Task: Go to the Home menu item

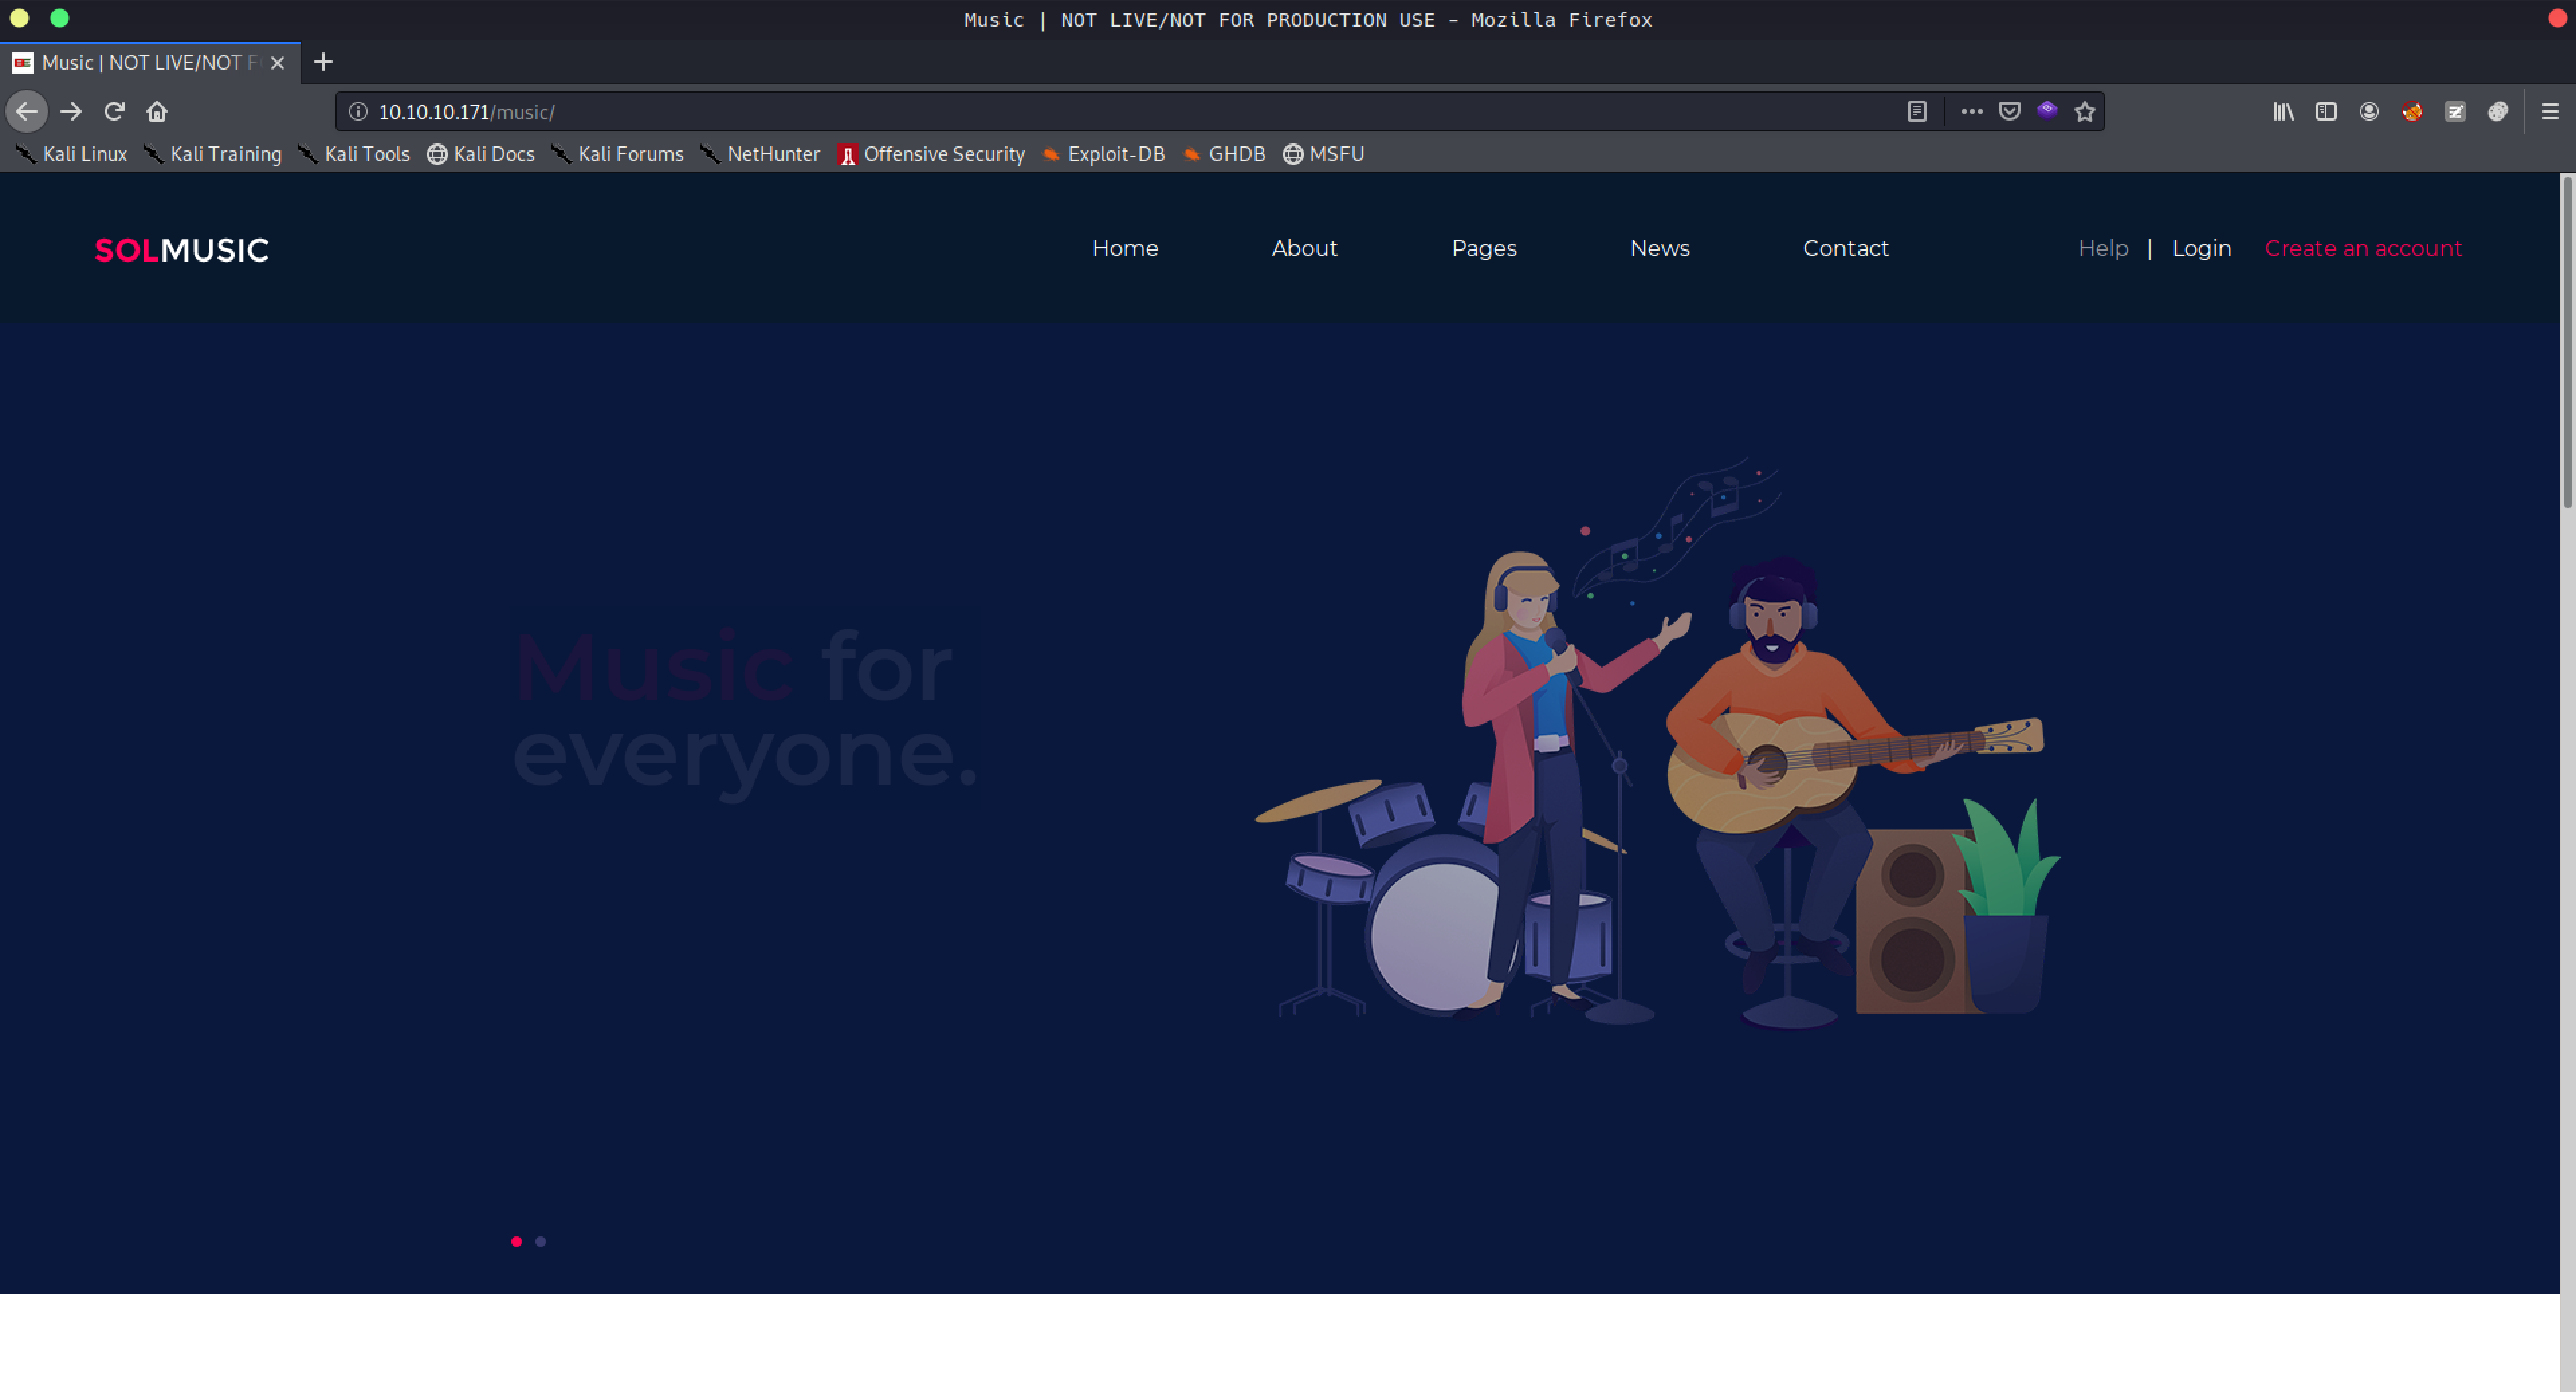Action: [1125, 248]
